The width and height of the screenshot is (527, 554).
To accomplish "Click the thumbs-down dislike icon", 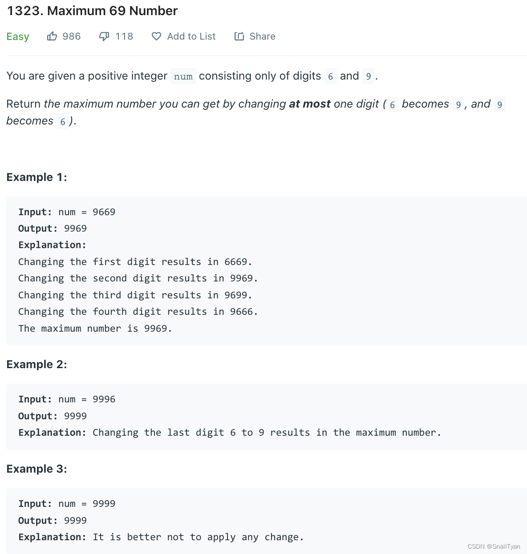I will coord(104,36).
